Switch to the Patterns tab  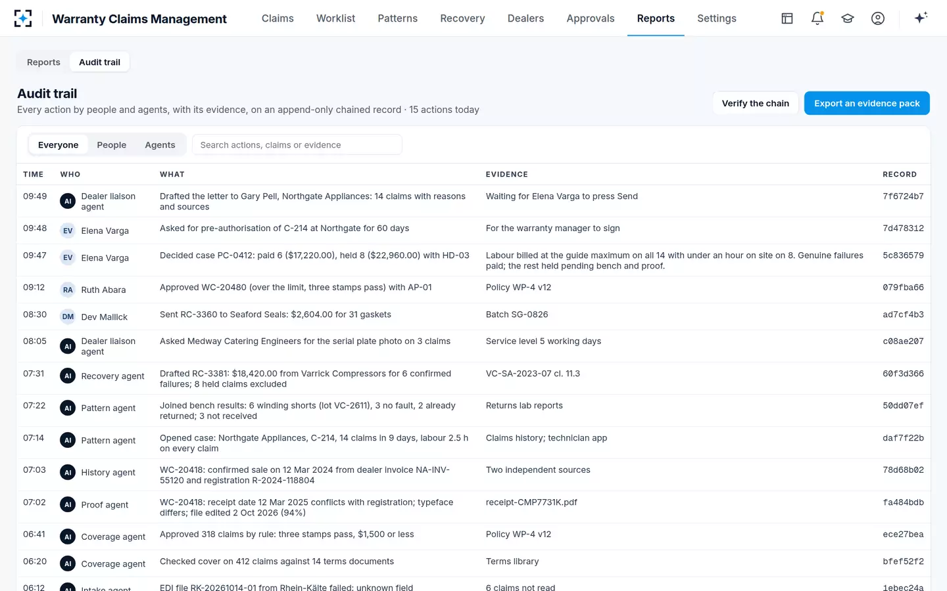pos(397,18)
